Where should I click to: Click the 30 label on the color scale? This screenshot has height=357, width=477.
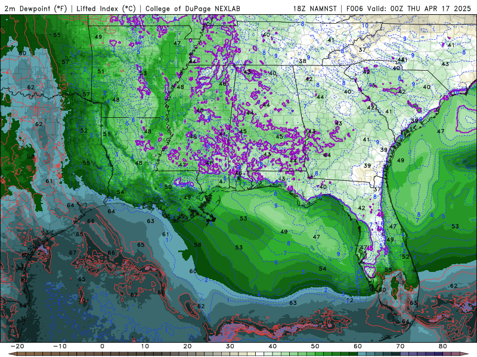click(x=230, y=346)
